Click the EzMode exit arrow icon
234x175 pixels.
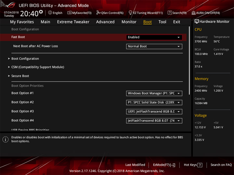pos(173,165)
